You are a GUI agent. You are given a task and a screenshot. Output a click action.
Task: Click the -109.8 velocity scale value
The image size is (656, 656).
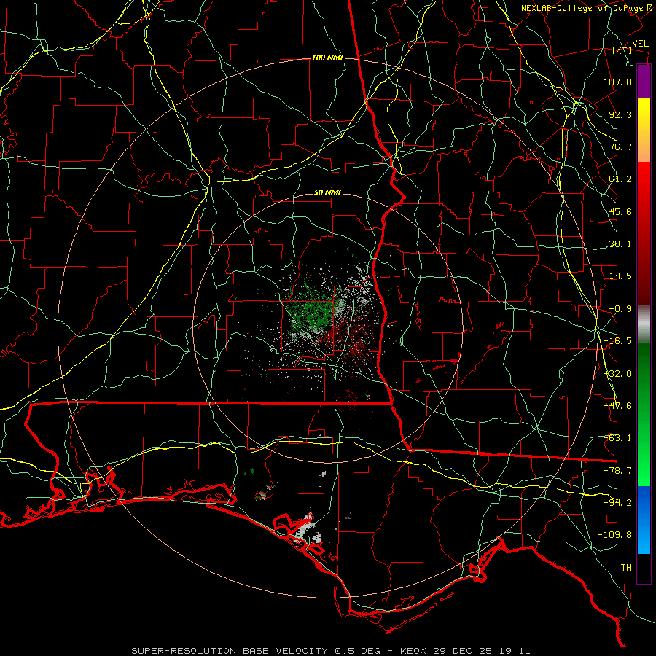(614, 535)
